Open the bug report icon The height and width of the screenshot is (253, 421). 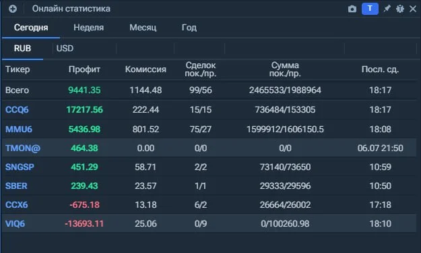(400, 9)
